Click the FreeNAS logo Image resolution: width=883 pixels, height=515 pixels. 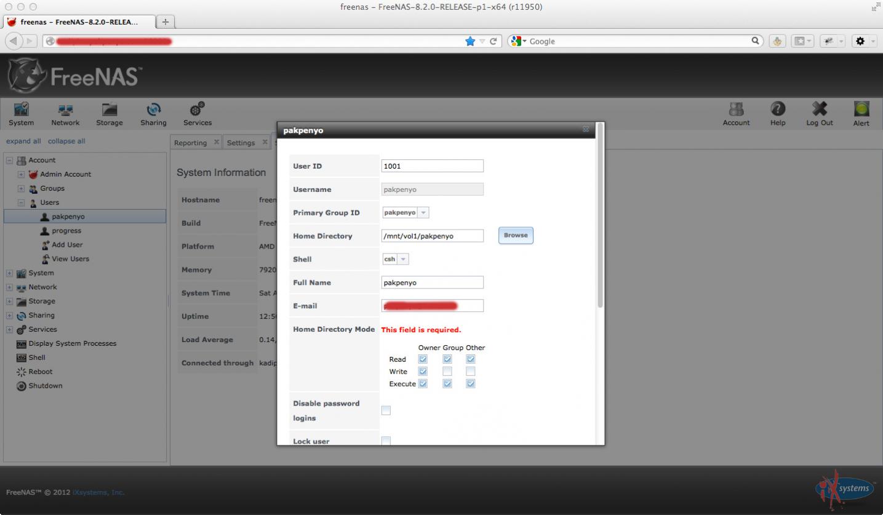75,76
